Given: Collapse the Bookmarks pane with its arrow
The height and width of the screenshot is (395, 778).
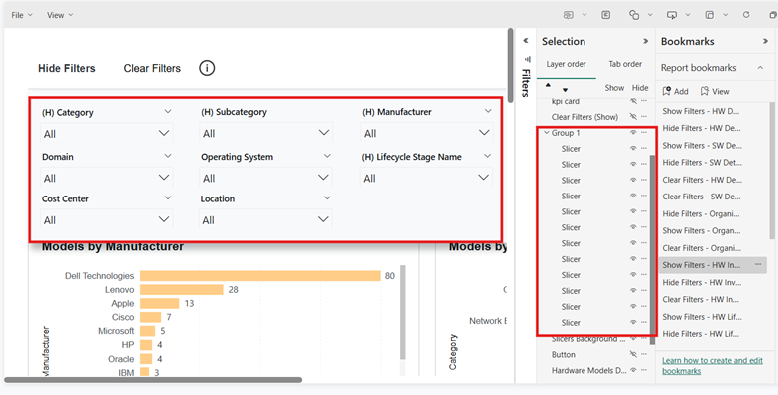Looking at the screenshot, I should (x=765, y=41).
